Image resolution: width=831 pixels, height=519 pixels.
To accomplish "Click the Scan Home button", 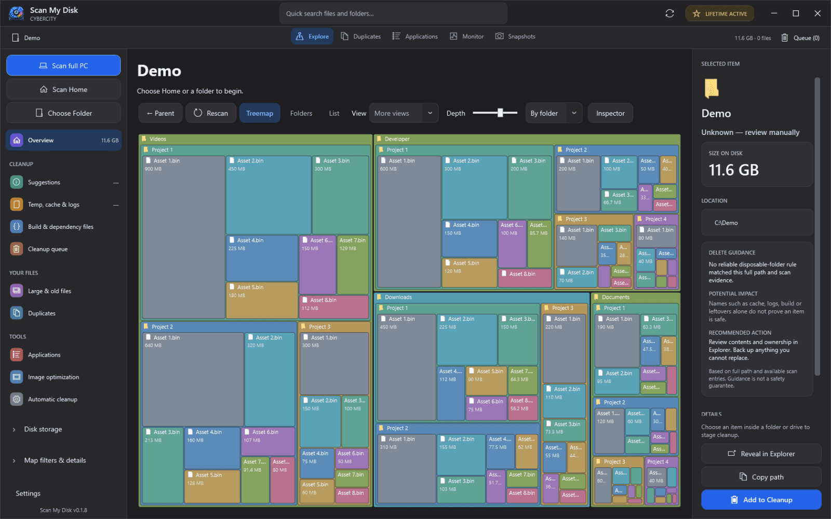I will pyautogui.click(x=63, y=89).
